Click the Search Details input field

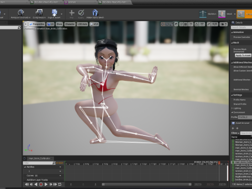(241, 27)
